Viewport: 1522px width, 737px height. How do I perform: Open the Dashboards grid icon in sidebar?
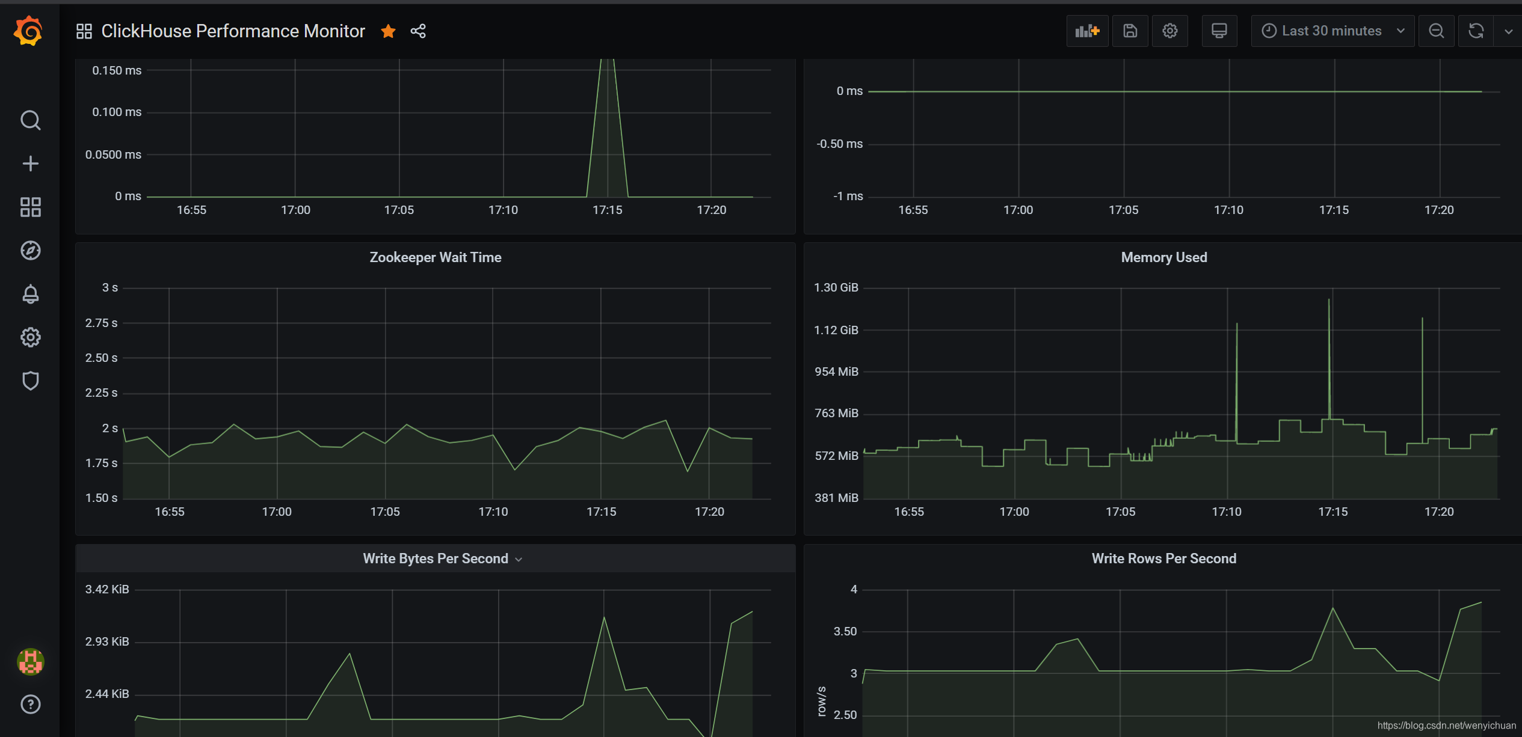30,207
